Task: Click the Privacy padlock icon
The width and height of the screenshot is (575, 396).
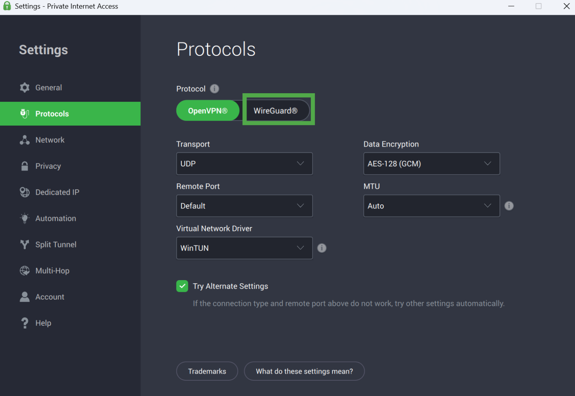Action: pyautogui.click(x=25, y=166)
